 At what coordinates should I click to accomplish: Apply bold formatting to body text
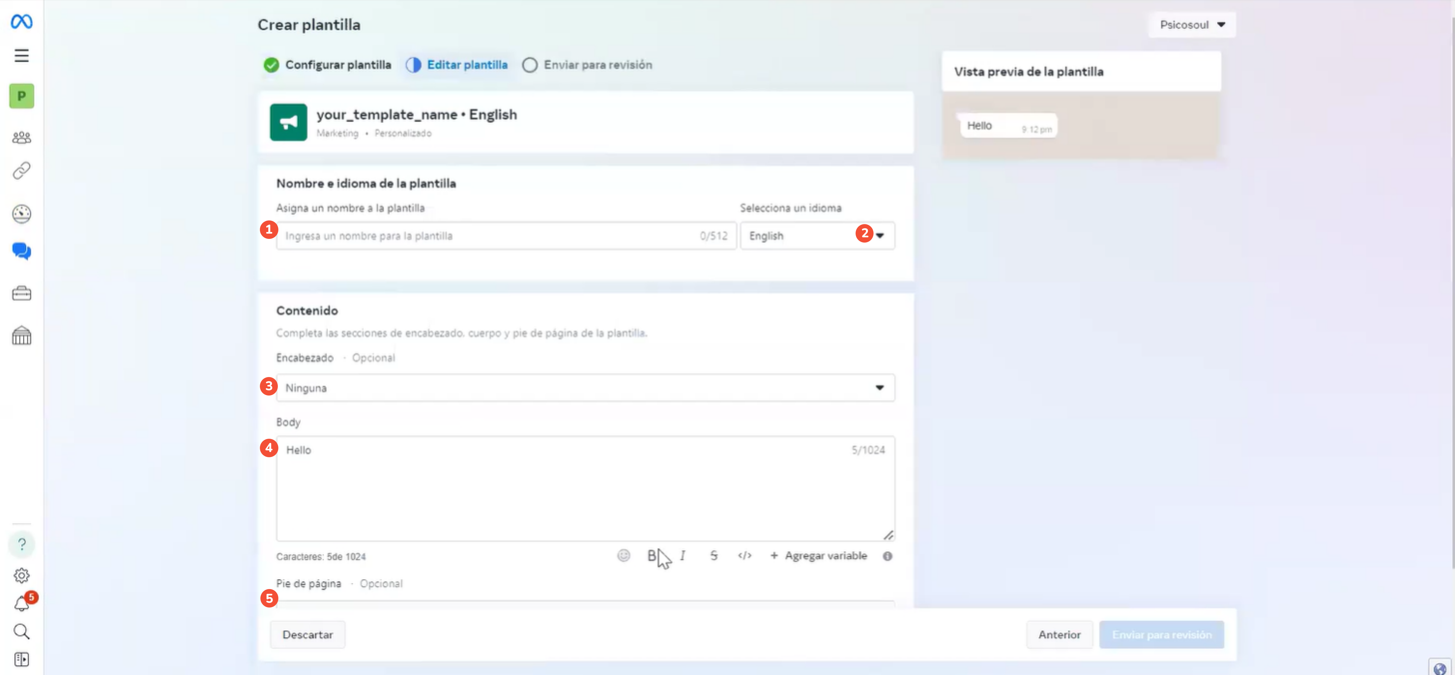(x=651, y=556)
